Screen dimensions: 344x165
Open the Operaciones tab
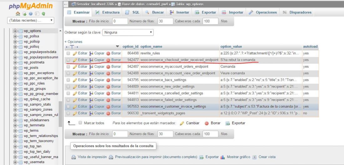(x=263, y=12)
